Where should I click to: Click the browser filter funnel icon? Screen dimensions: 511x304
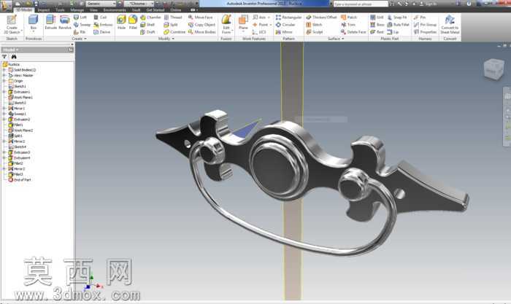4,57
